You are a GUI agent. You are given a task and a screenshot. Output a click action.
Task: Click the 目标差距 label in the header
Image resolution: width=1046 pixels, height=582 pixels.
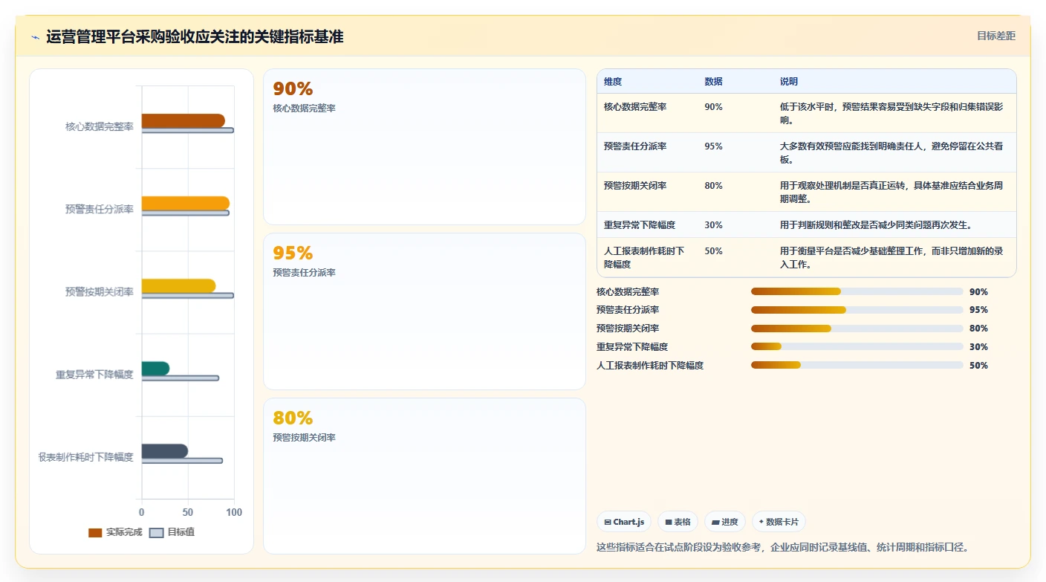(x=995, y=36)
